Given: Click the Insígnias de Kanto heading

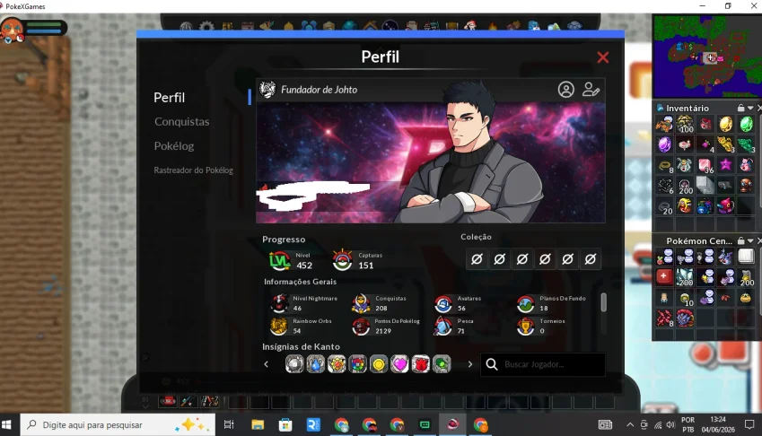Looking at the screenshot, I should click(x=301, y=346).
